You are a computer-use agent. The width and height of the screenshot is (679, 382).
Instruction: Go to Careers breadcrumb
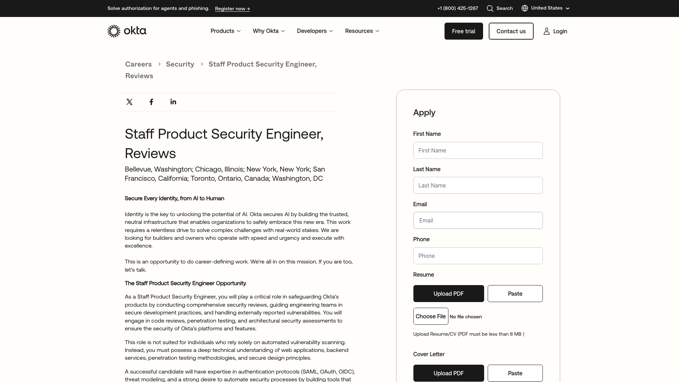(138, 64)
